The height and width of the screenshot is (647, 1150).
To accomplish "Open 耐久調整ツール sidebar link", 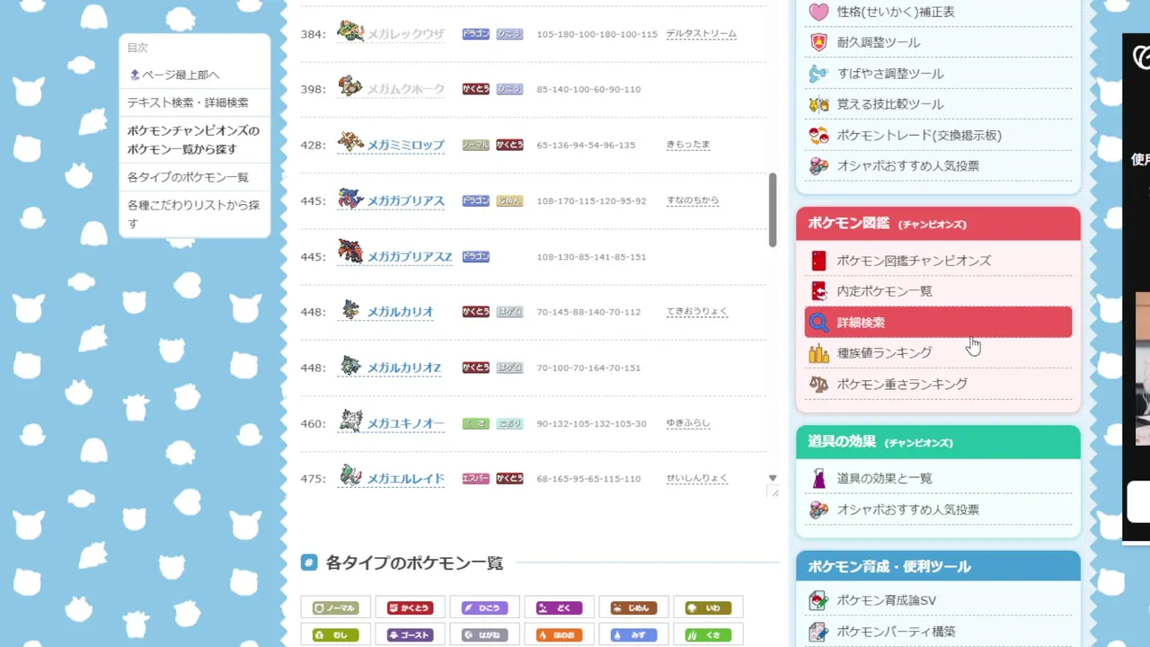I will click(879, 42).
